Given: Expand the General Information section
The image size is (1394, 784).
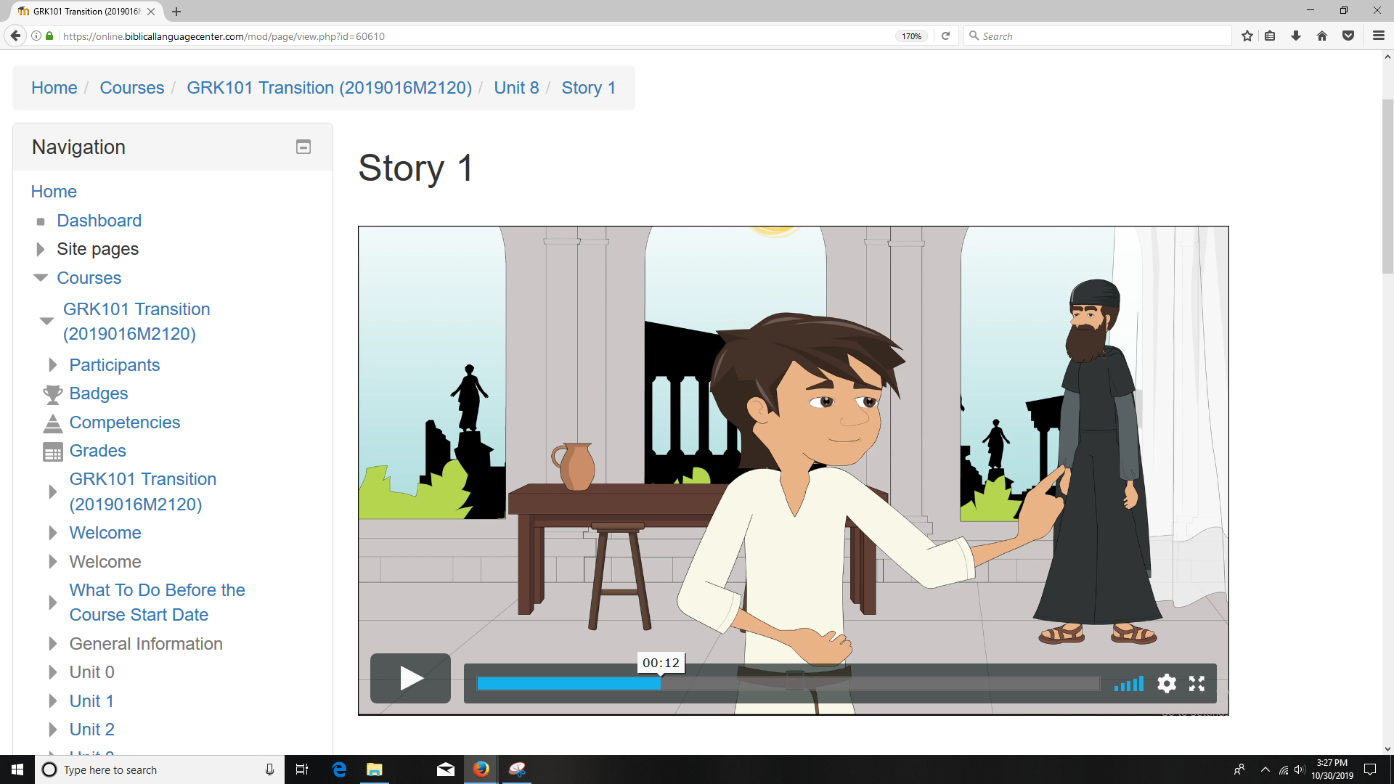Looking at the screenshot, I should [53, 644].
